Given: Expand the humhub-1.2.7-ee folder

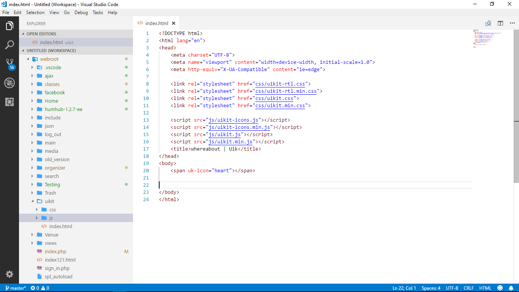Looking at the screenshot, I should tap(32, 109).
